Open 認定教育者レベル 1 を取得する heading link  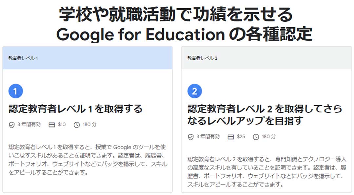pyautogui.click(x=75, y=109)
